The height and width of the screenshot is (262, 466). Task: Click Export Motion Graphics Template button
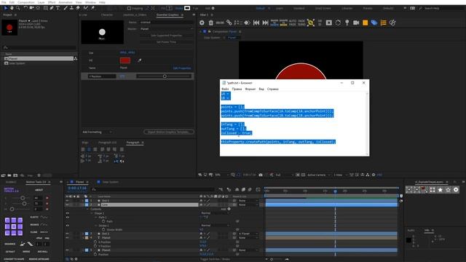tap(168, 132)
